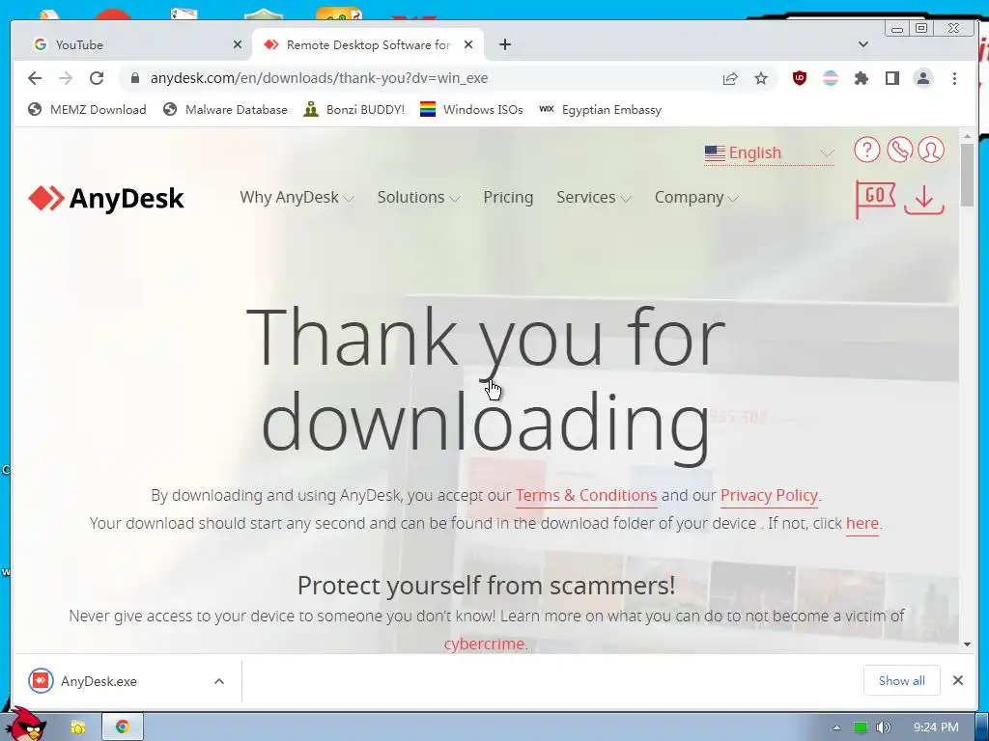Open the MEMZ Download bookmark

click(87, 110)
